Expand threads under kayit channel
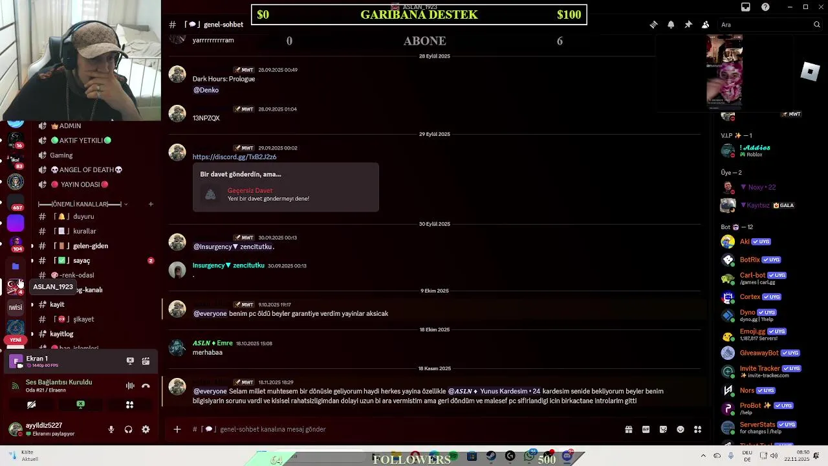Image resolution: width=828 pixels, height=466 pixels. pyautogui.click(x=32, y=305)
